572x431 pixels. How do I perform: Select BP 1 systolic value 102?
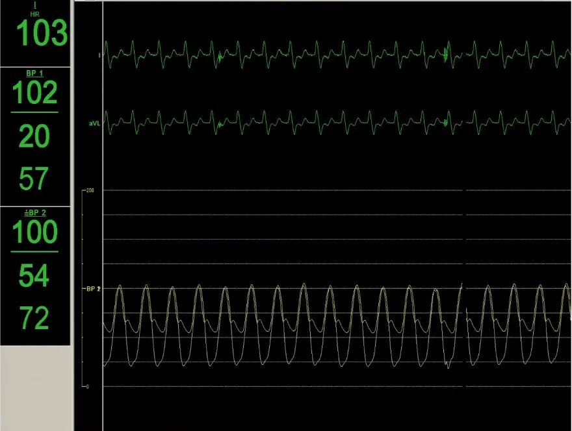point(34,92)
